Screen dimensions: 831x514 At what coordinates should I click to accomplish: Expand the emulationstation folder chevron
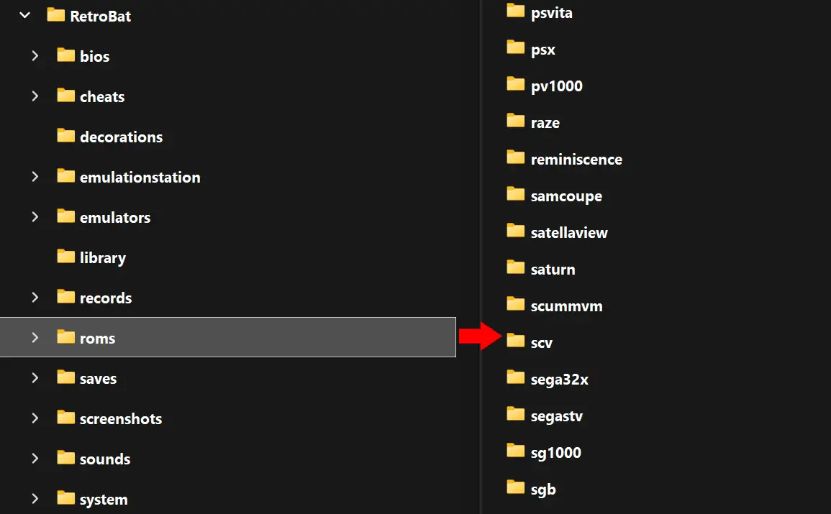tap(35, 176)
